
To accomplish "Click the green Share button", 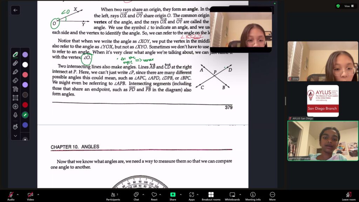I will [173, 196].
